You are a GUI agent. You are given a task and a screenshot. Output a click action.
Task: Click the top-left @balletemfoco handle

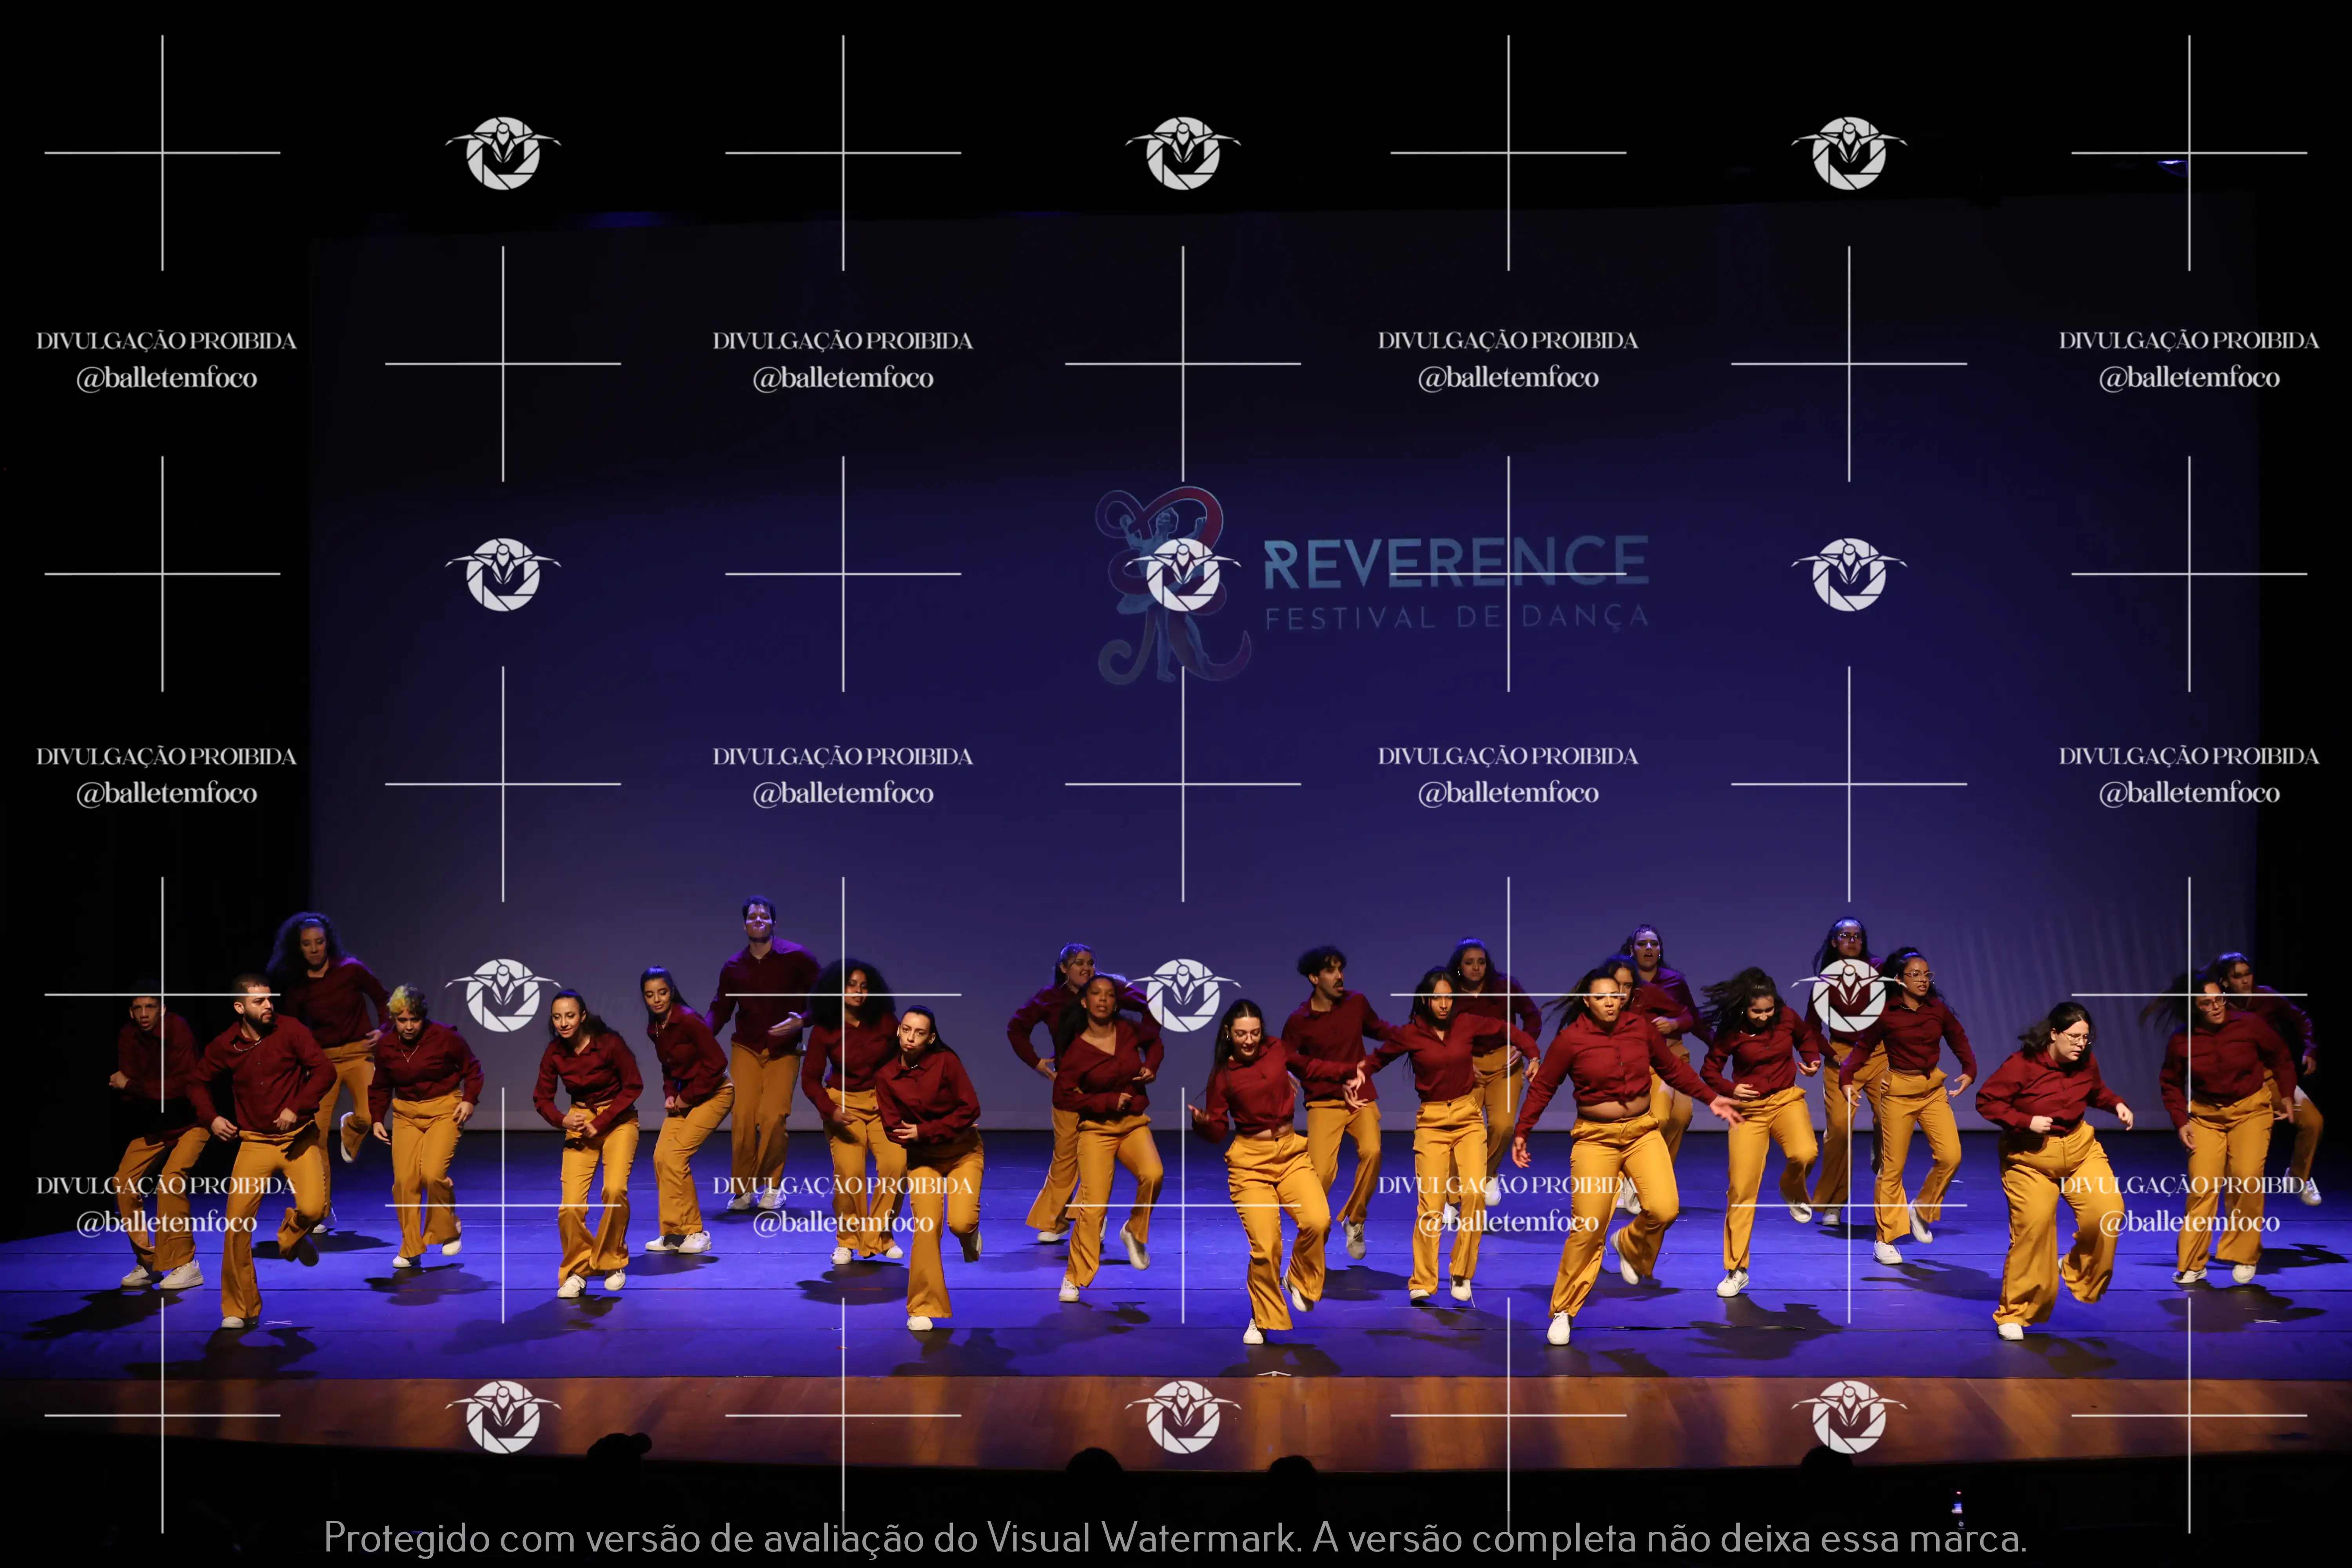click(167, 378)
